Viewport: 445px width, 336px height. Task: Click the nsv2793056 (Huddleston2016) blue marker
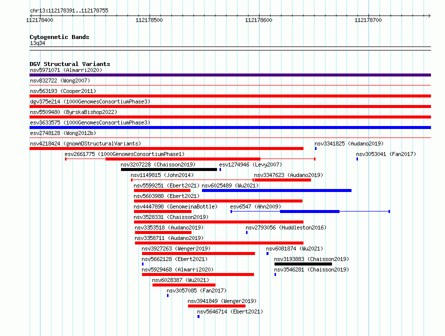(x=246, y=232)
